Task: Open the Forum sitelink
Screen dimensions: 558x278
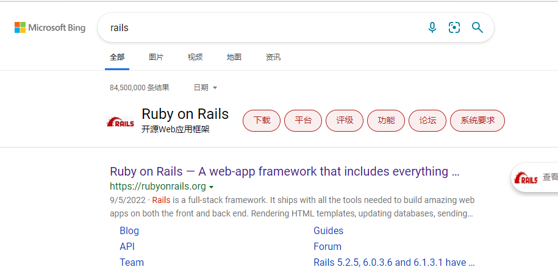Action: [327, 247]
